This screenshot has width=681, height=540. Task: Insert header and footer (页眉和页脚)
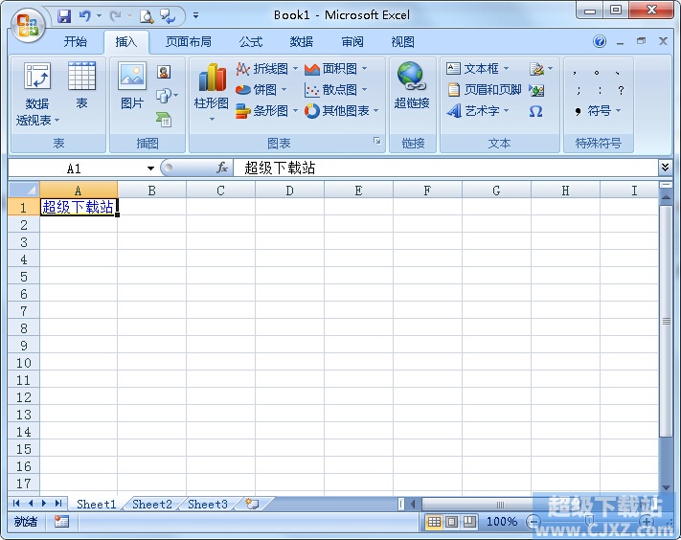pyautogui.click(x=484, y=90)
